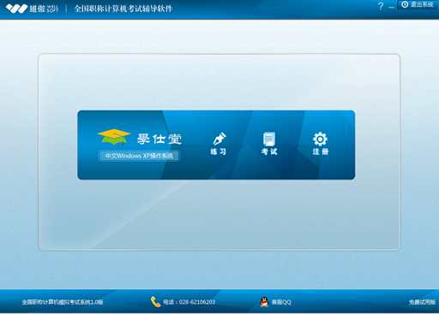Click the 客服QQ support link
The width and height of the screenshot is (439, 314).
coord(281,302)
